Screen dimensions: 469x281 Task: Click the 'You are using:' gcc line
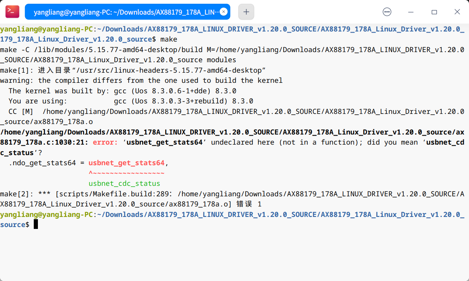click(x=131, y=101)
